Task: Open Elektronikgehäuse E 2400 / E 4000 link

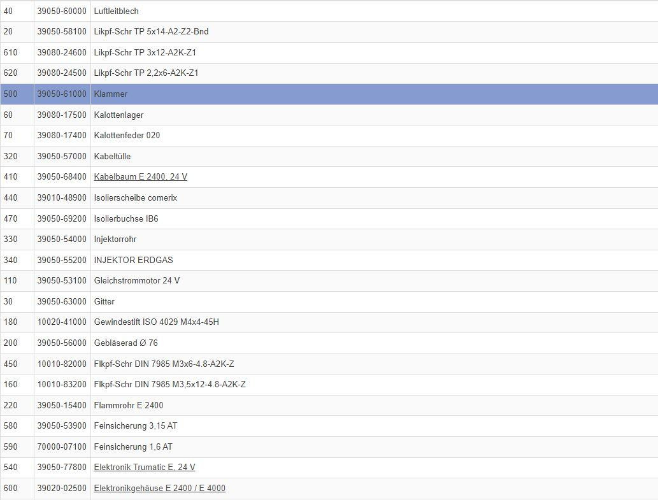Action: click(x=159, y=489)
